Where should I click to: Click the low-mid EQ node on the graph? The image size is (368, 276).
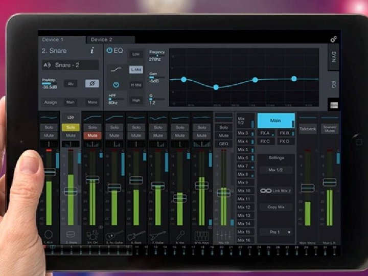point(216,87)
